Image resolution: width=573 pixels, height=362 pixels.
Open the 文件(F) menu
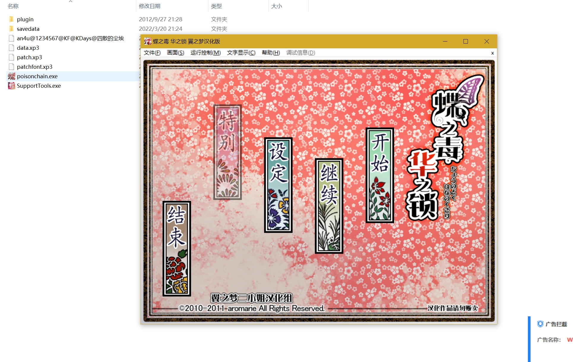152,53
